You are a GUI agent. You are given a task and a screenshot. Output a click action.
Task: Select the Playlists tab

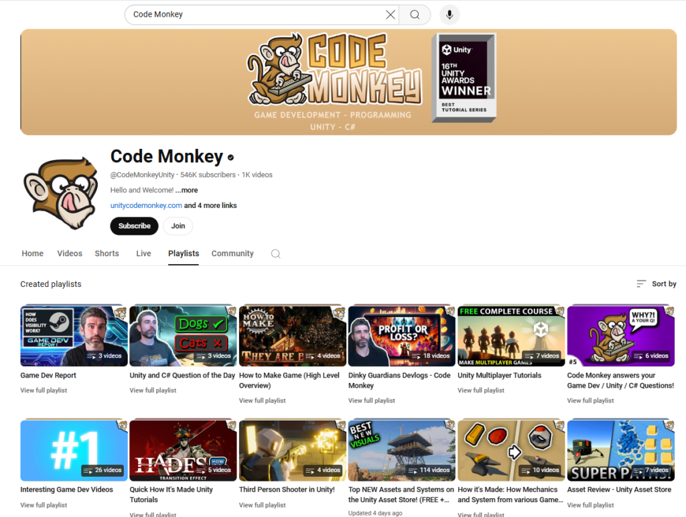point(184,253)
